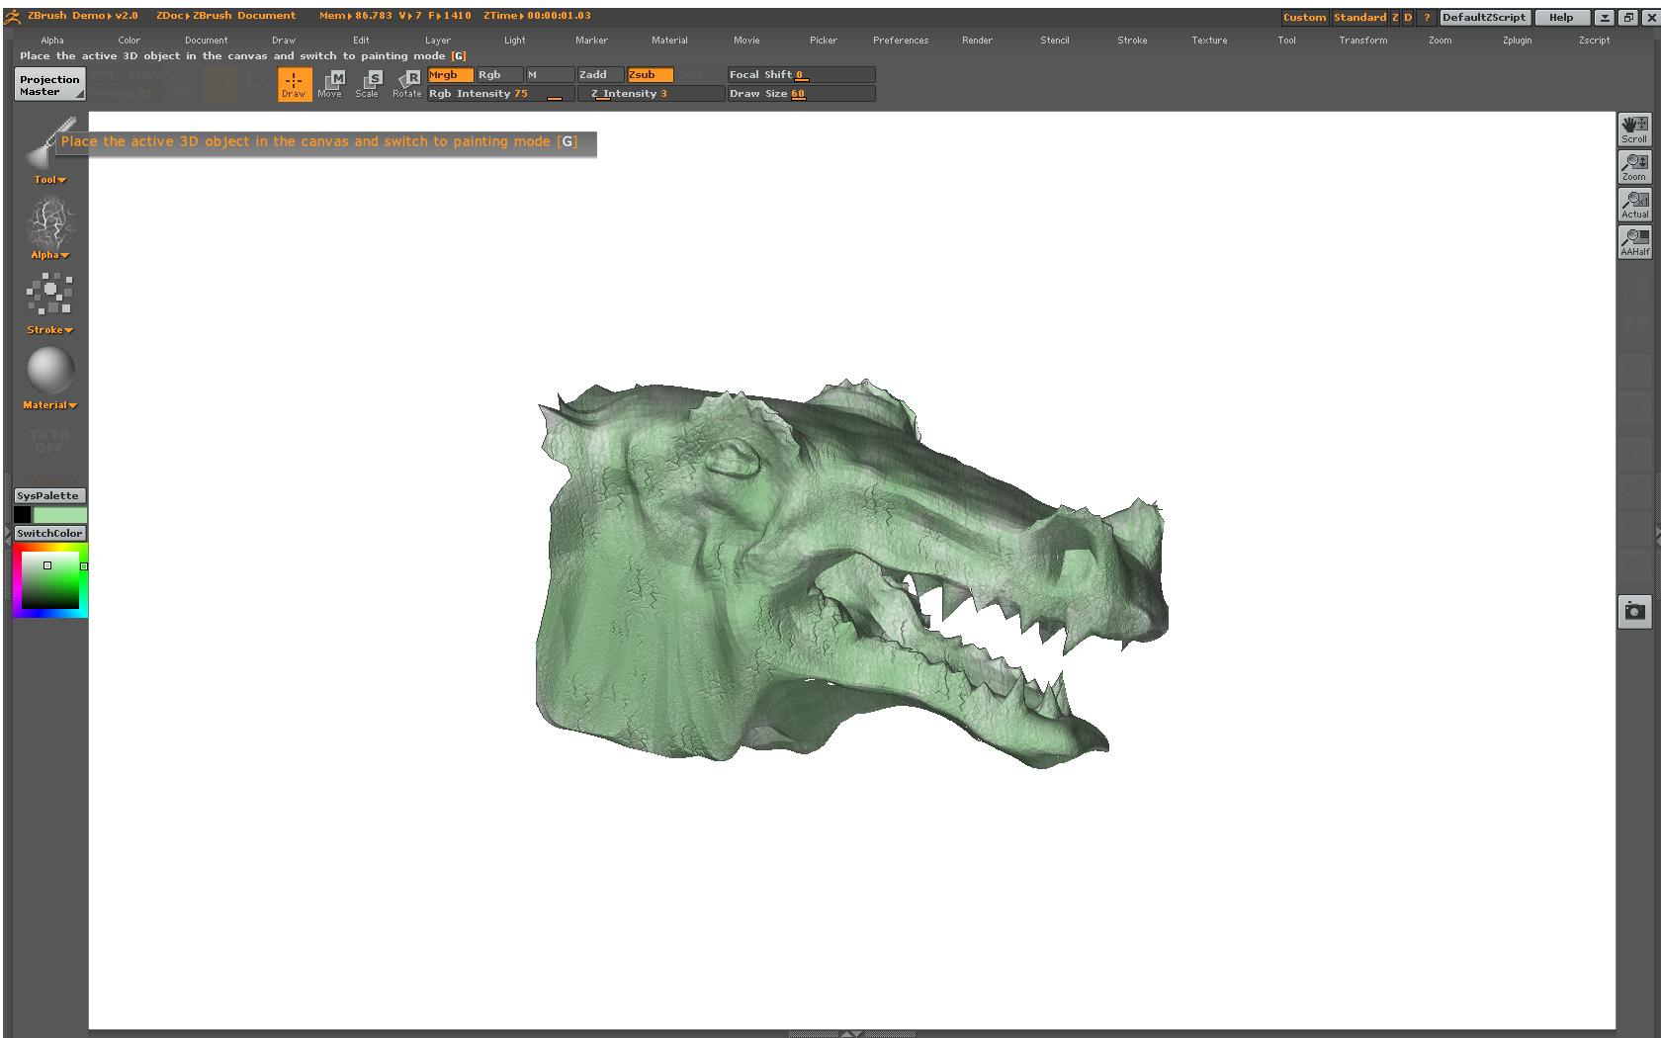This screenshot has width=1661, height=1038.
Task: Click the Scroll canvas icon
Action: point(1634,130)
